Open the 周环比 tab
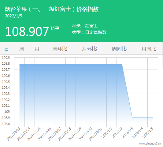The width and height of the screenshot is (163, 147). (60, 49)
